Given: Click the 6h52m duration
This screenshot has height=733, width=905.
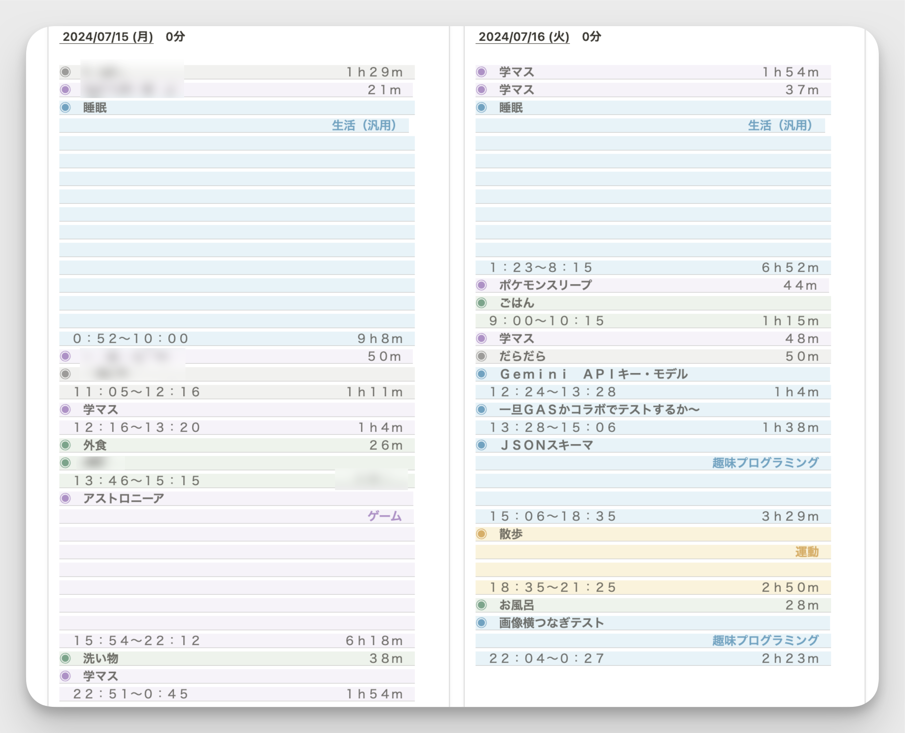Looking at the screenshot, I should pos(790,268).
